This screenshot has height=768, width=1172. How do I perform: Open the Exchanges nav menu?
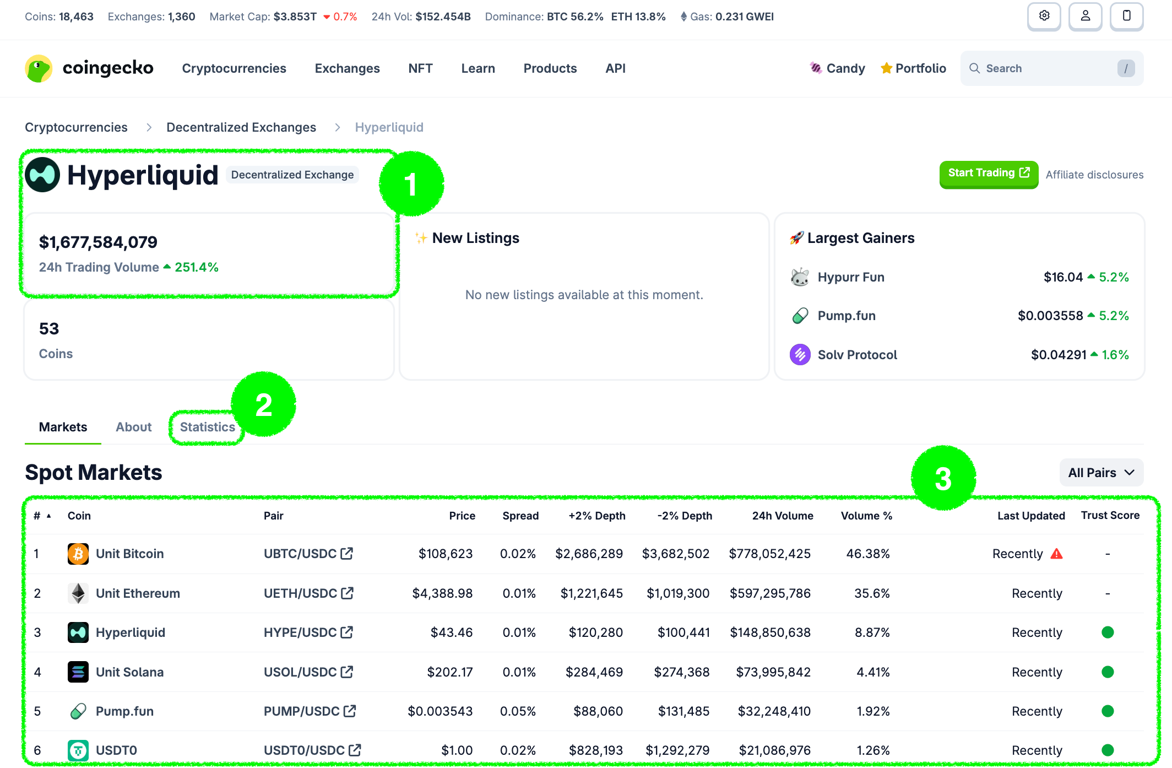(348, 68)
